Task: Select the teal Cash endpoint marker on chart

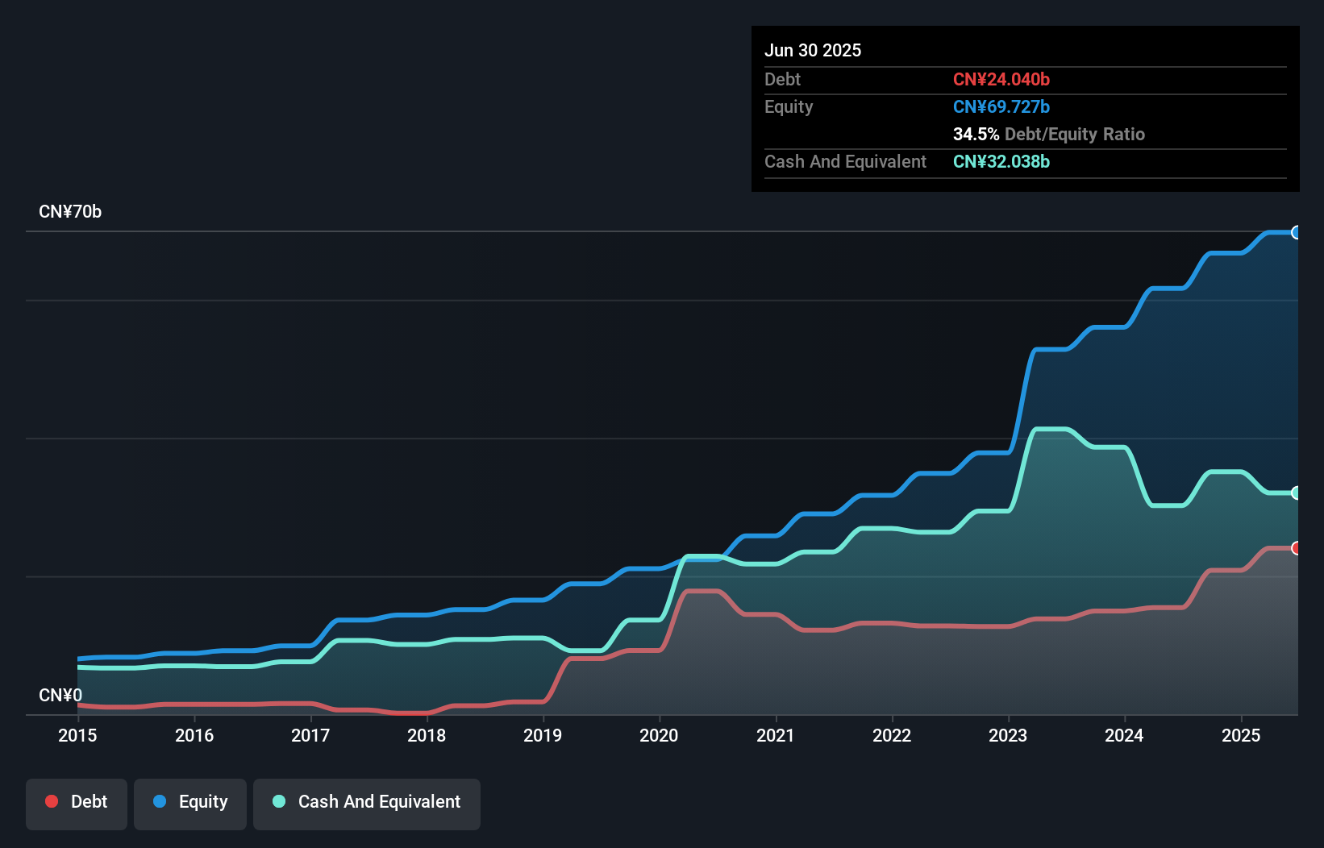Action: [1297, 493]
